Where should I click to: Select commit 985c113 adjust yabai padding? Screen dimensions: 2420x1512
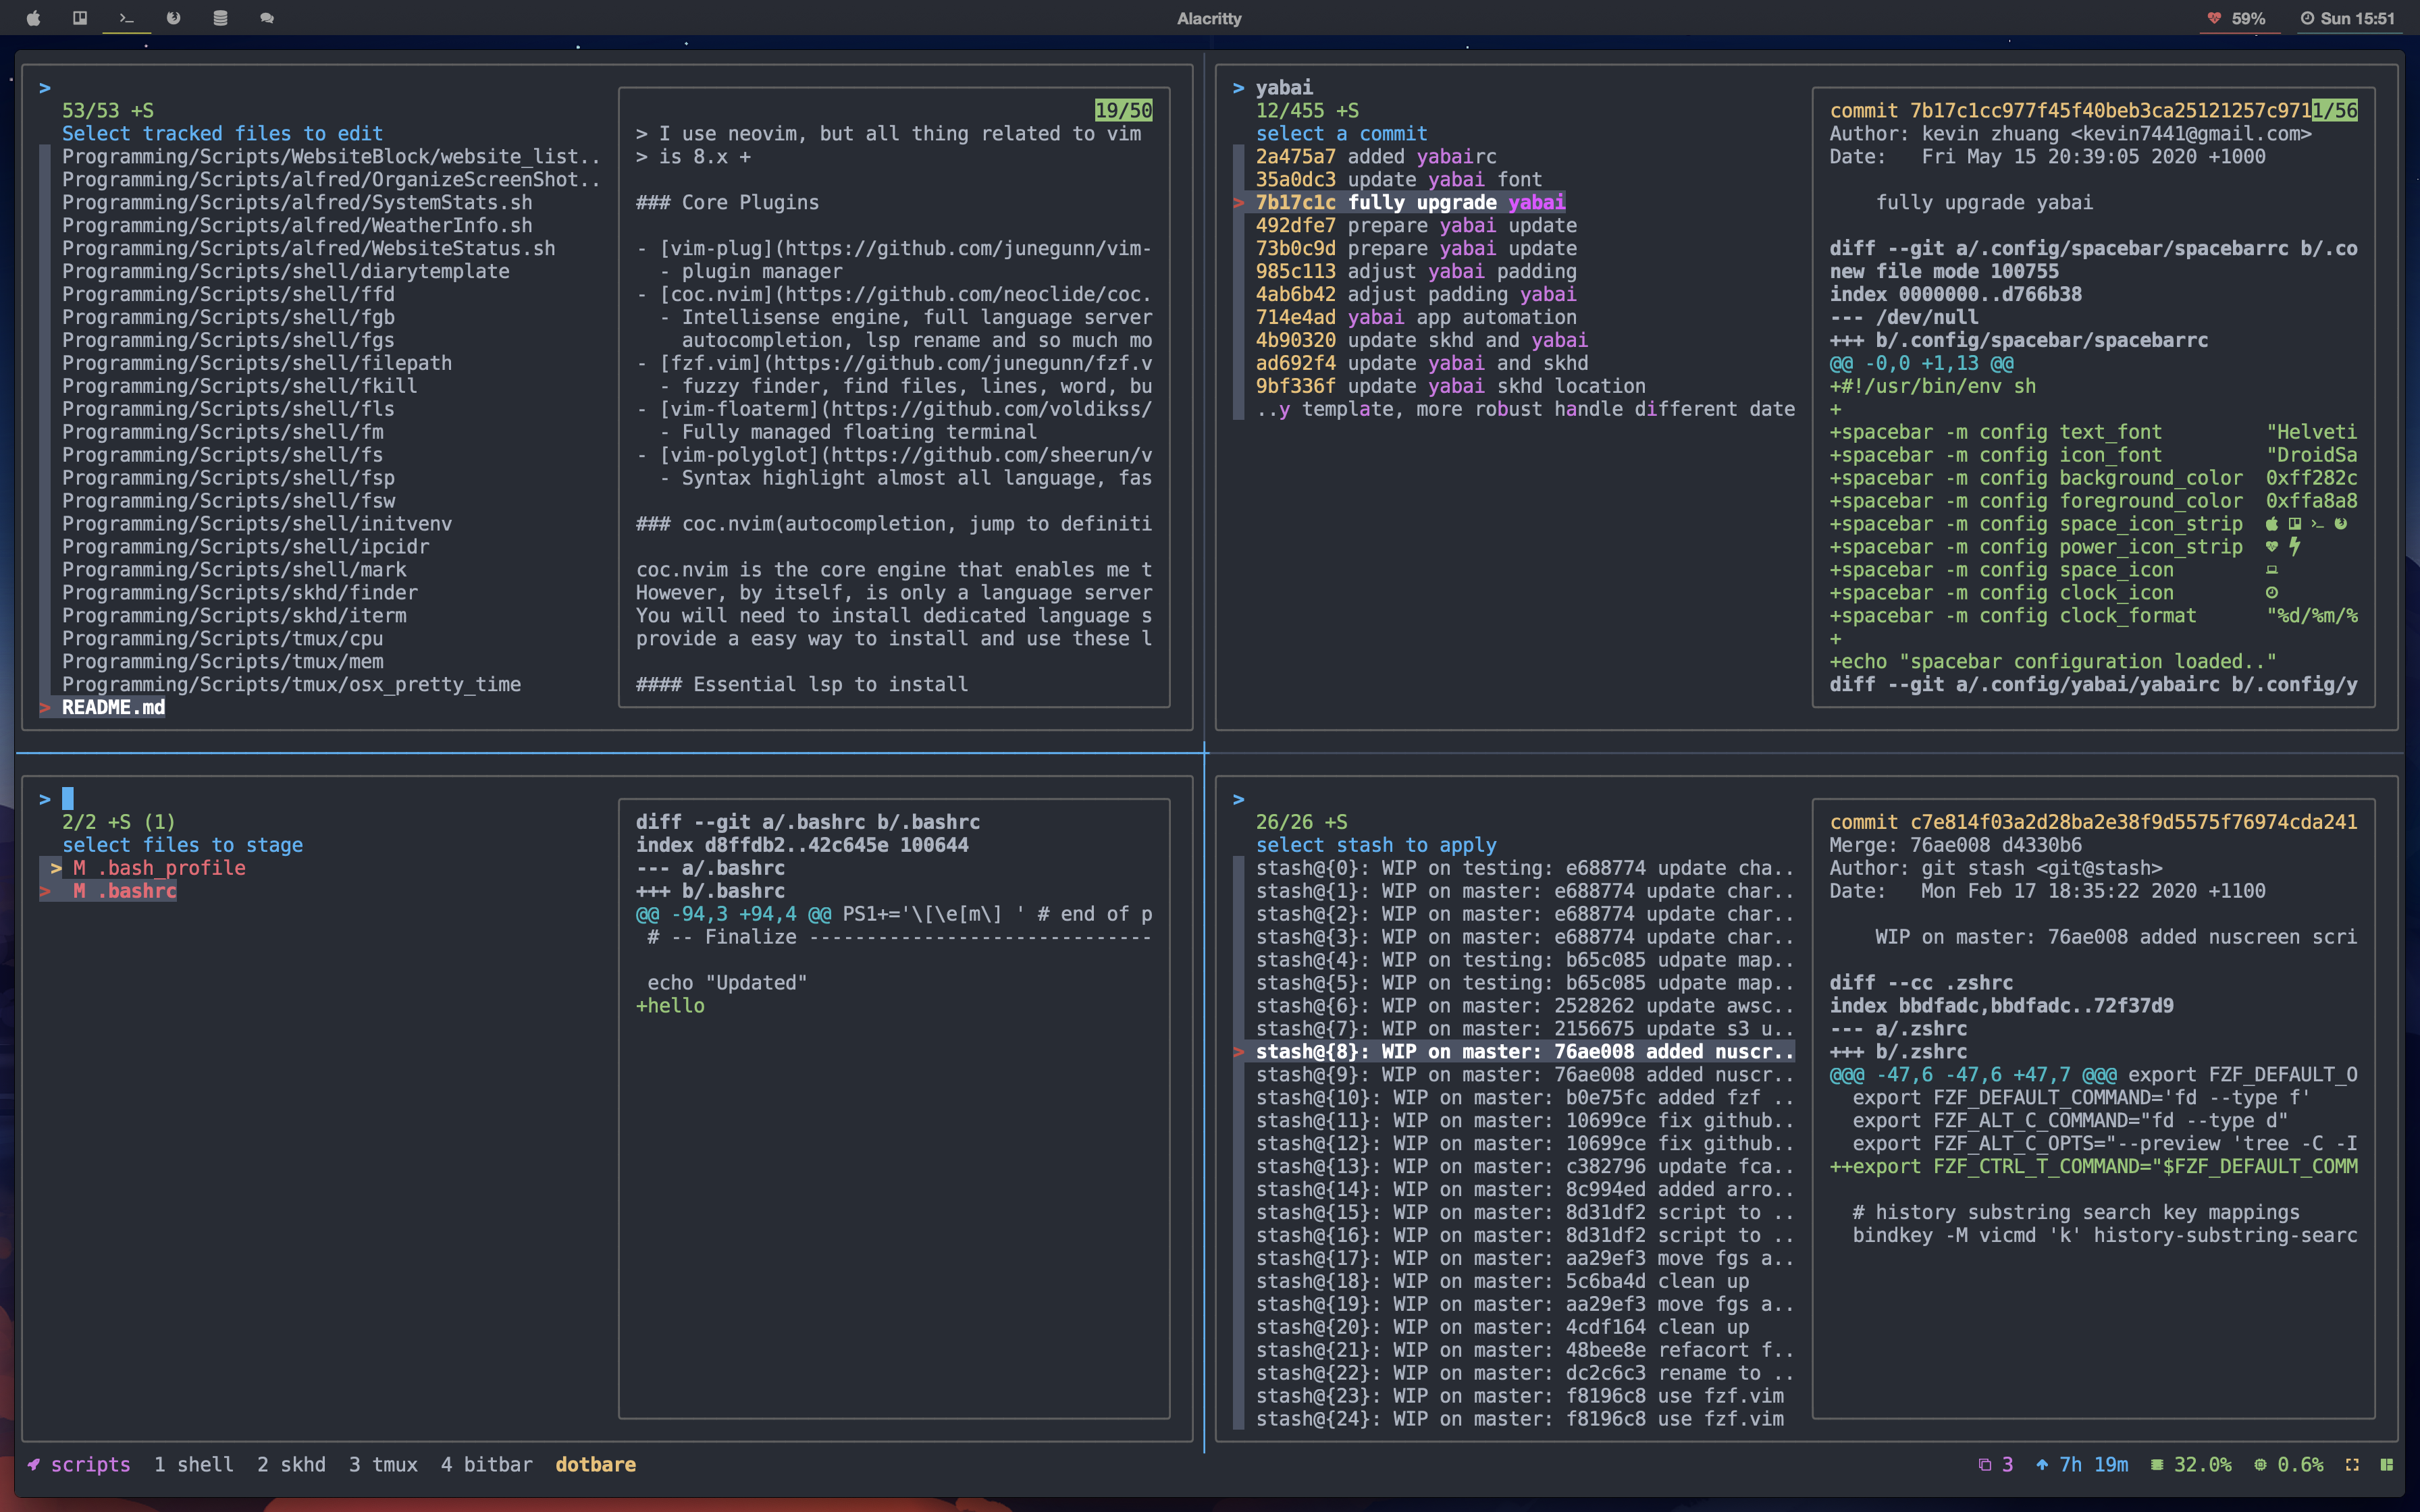point(1416,271)
